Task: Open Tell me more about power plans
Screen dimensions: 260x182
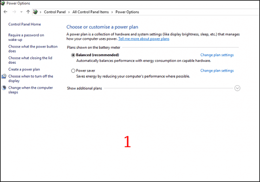Action: [144, 39]
